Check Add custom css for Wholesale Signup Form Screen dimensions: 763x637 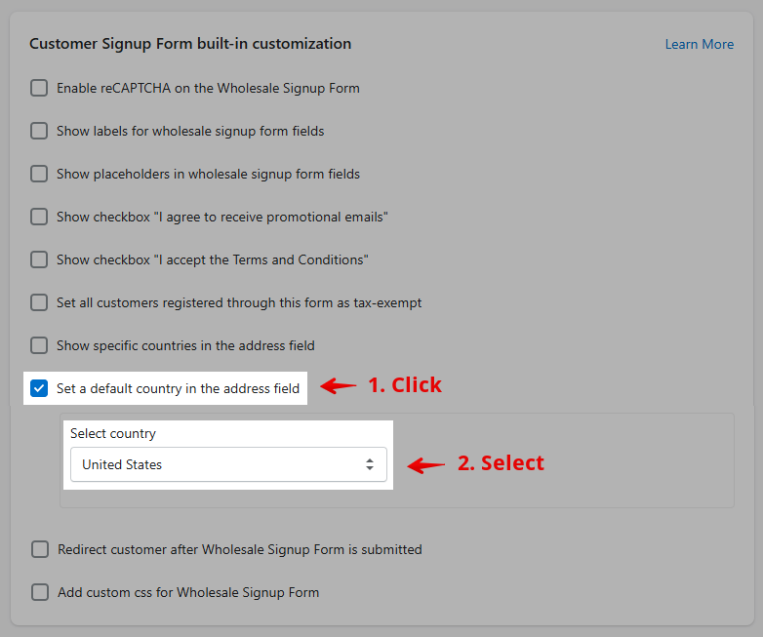pos(40,592)
